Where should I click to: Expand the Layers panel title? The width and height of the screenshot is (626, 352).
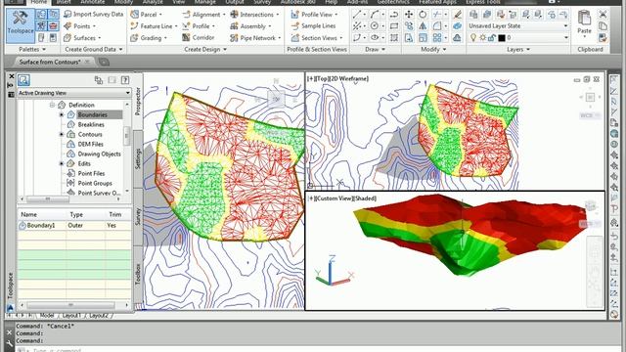point(517,50)
